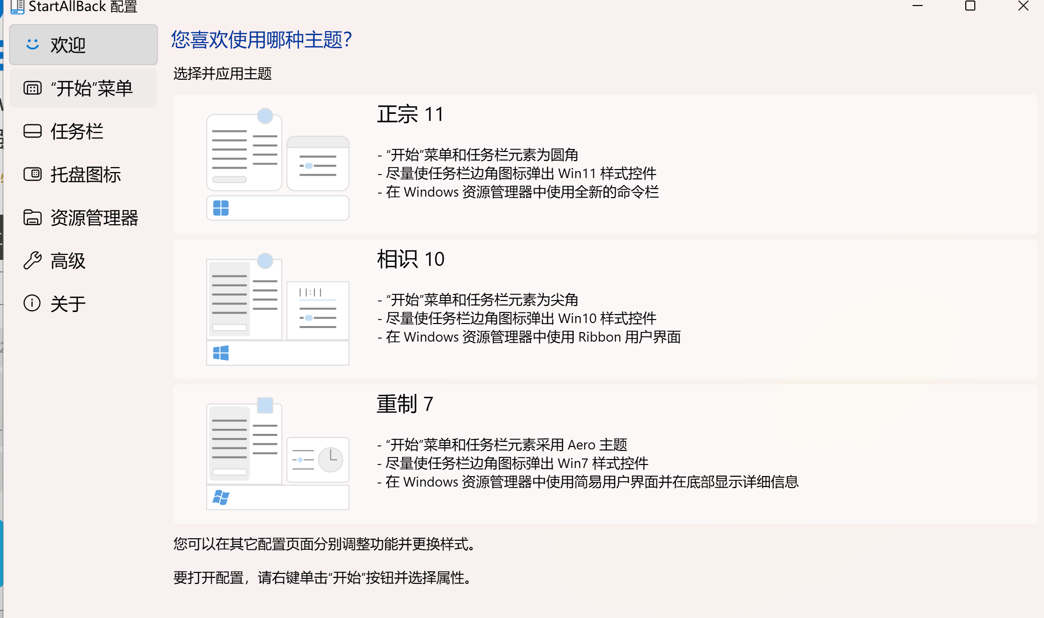Open the "开始"菜单 settings page

click(83, 88)
